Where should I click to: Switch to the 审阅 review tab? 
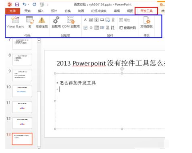117,11
